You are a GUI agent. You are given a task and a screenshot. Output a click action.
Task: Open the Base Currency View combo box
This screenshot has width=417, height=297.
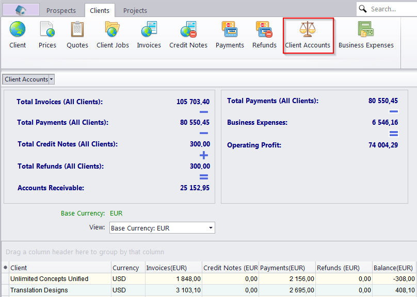[x=162, y=228]
